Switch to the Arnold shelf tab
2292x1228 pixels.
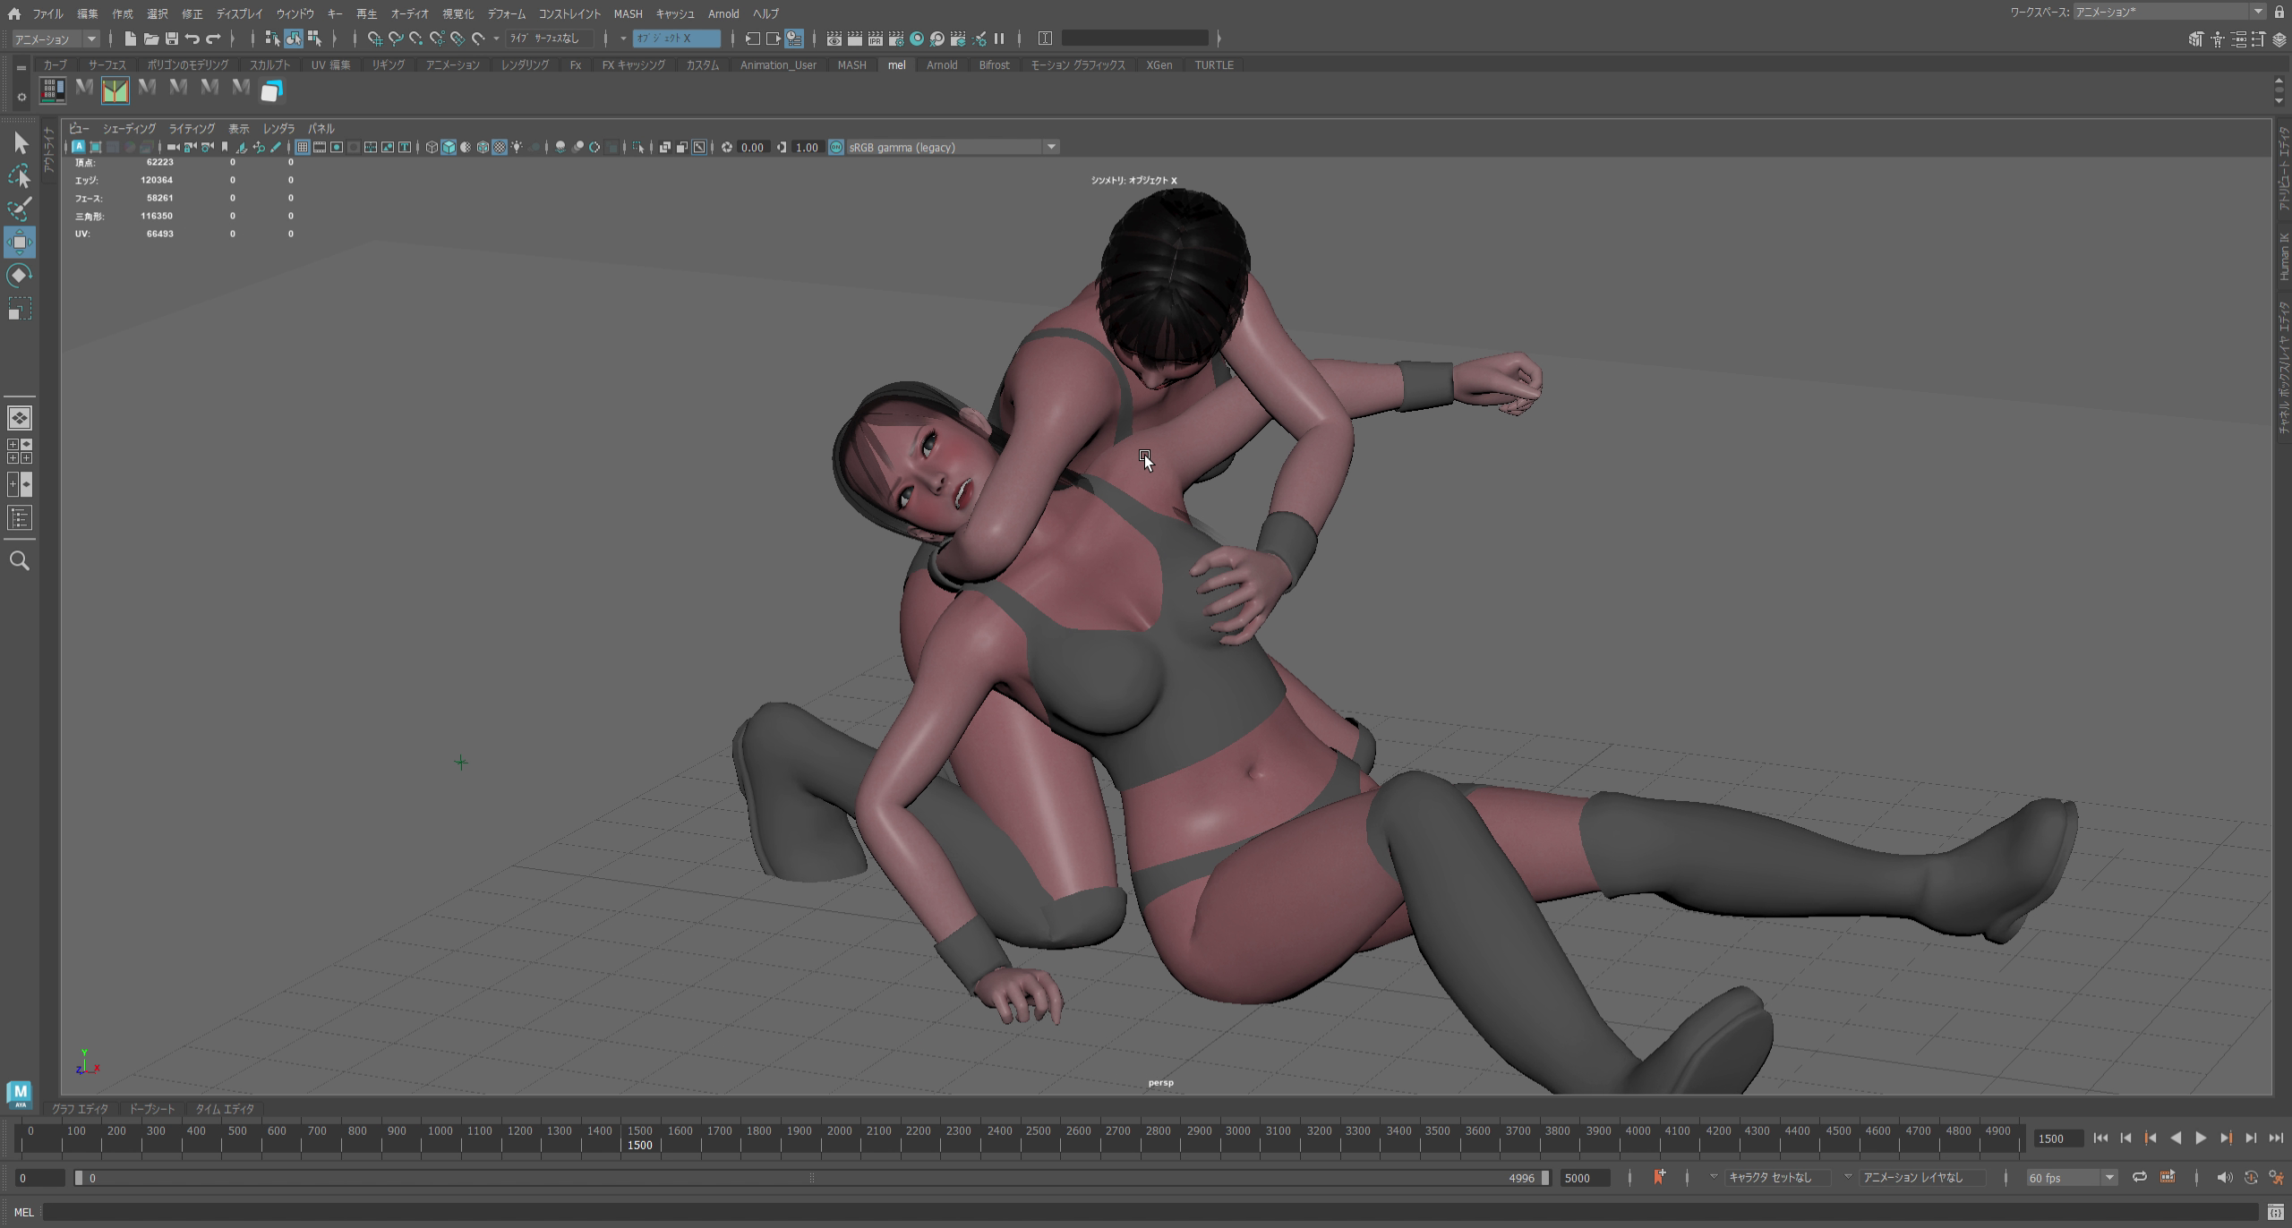point(941,65)
